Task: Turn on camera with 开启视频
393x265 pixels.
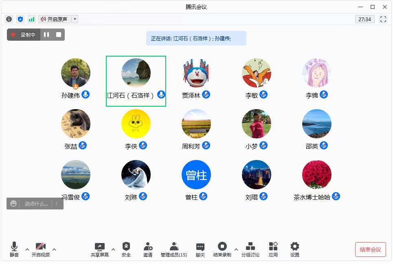Action: coord(41,249)
